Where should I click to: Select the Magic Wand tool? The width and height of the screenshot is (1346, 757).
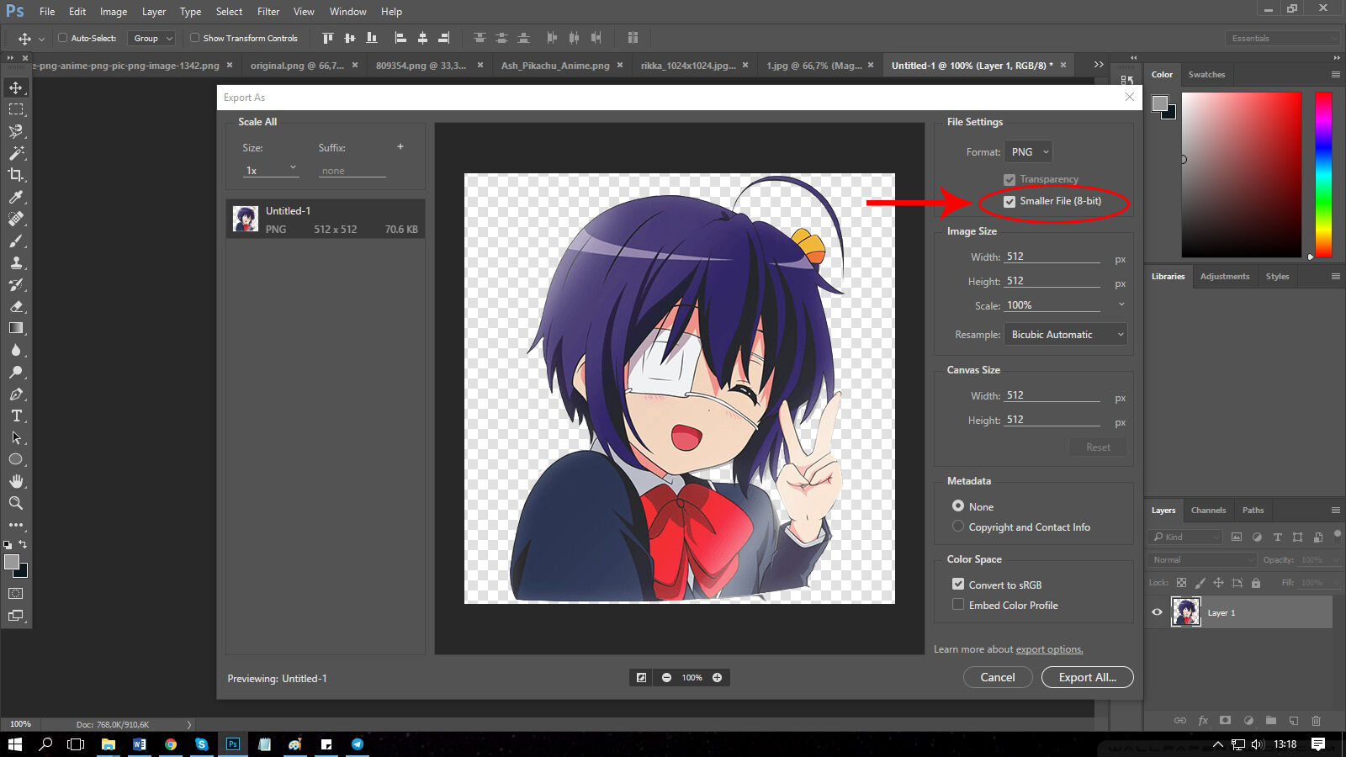pos(16,153)
